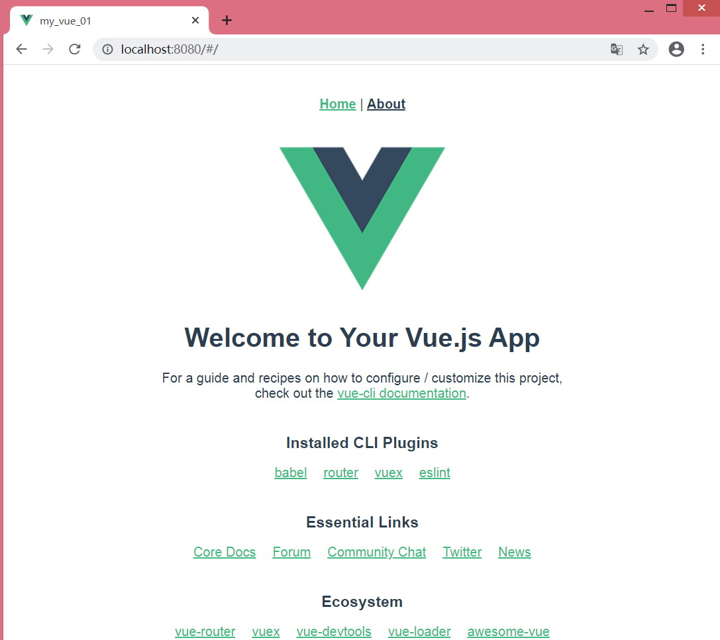
Task: Open the vue-cli documentation link
Action: (402, 394)
